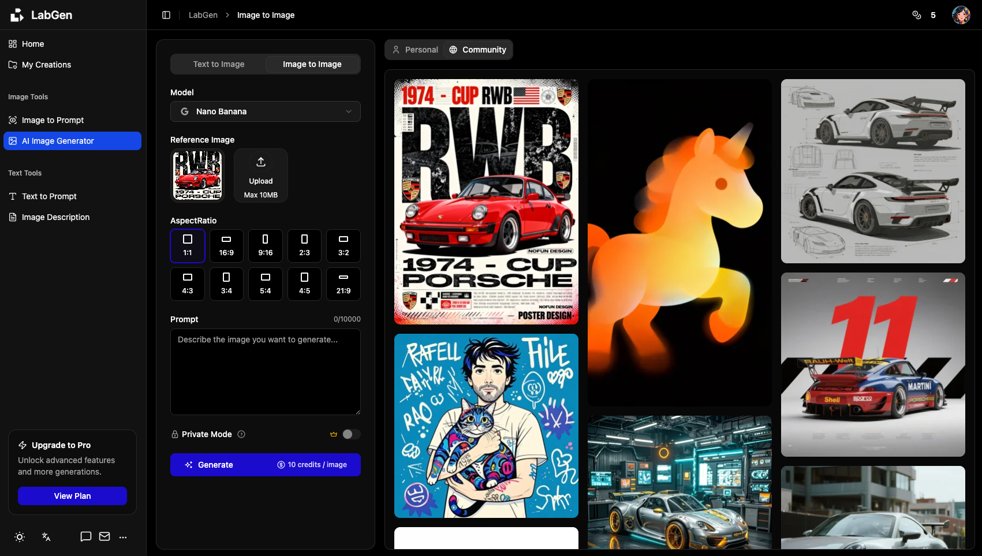Open AI Image Generator tool
The width and height of the screenshot is (982, 556).
pyautogui.click(x=73, y=141)
